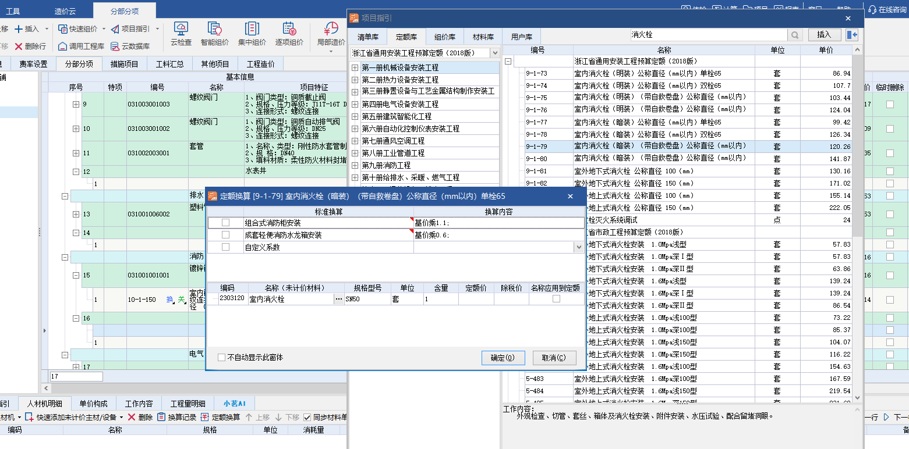This screenshot has height=449, width=909.
Task: Click the 删除行 red X icon
Action: click(x=19, y=46)
